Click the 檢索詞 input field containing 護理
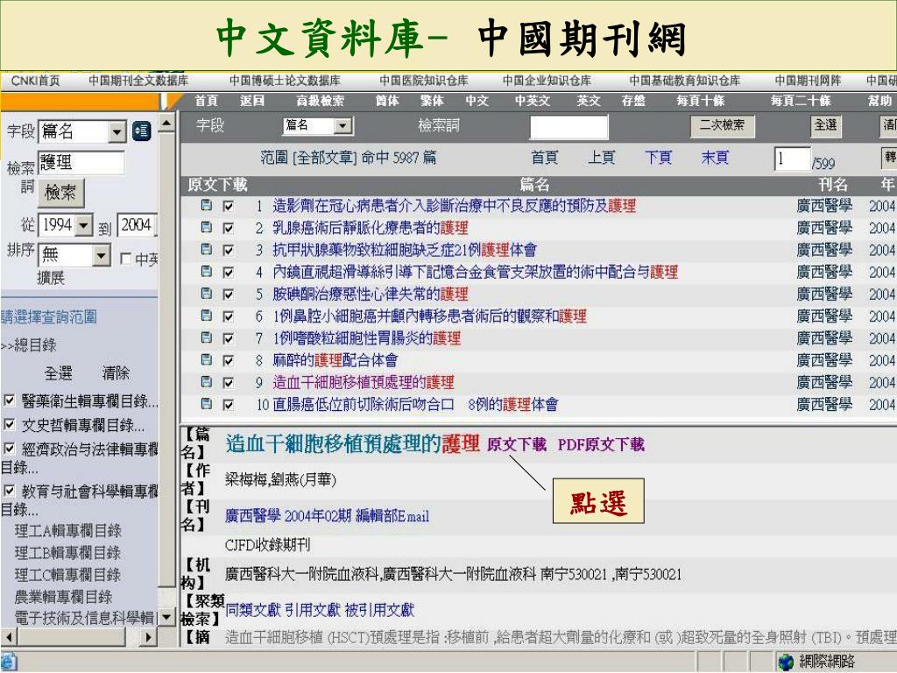 tap(81, 163)
